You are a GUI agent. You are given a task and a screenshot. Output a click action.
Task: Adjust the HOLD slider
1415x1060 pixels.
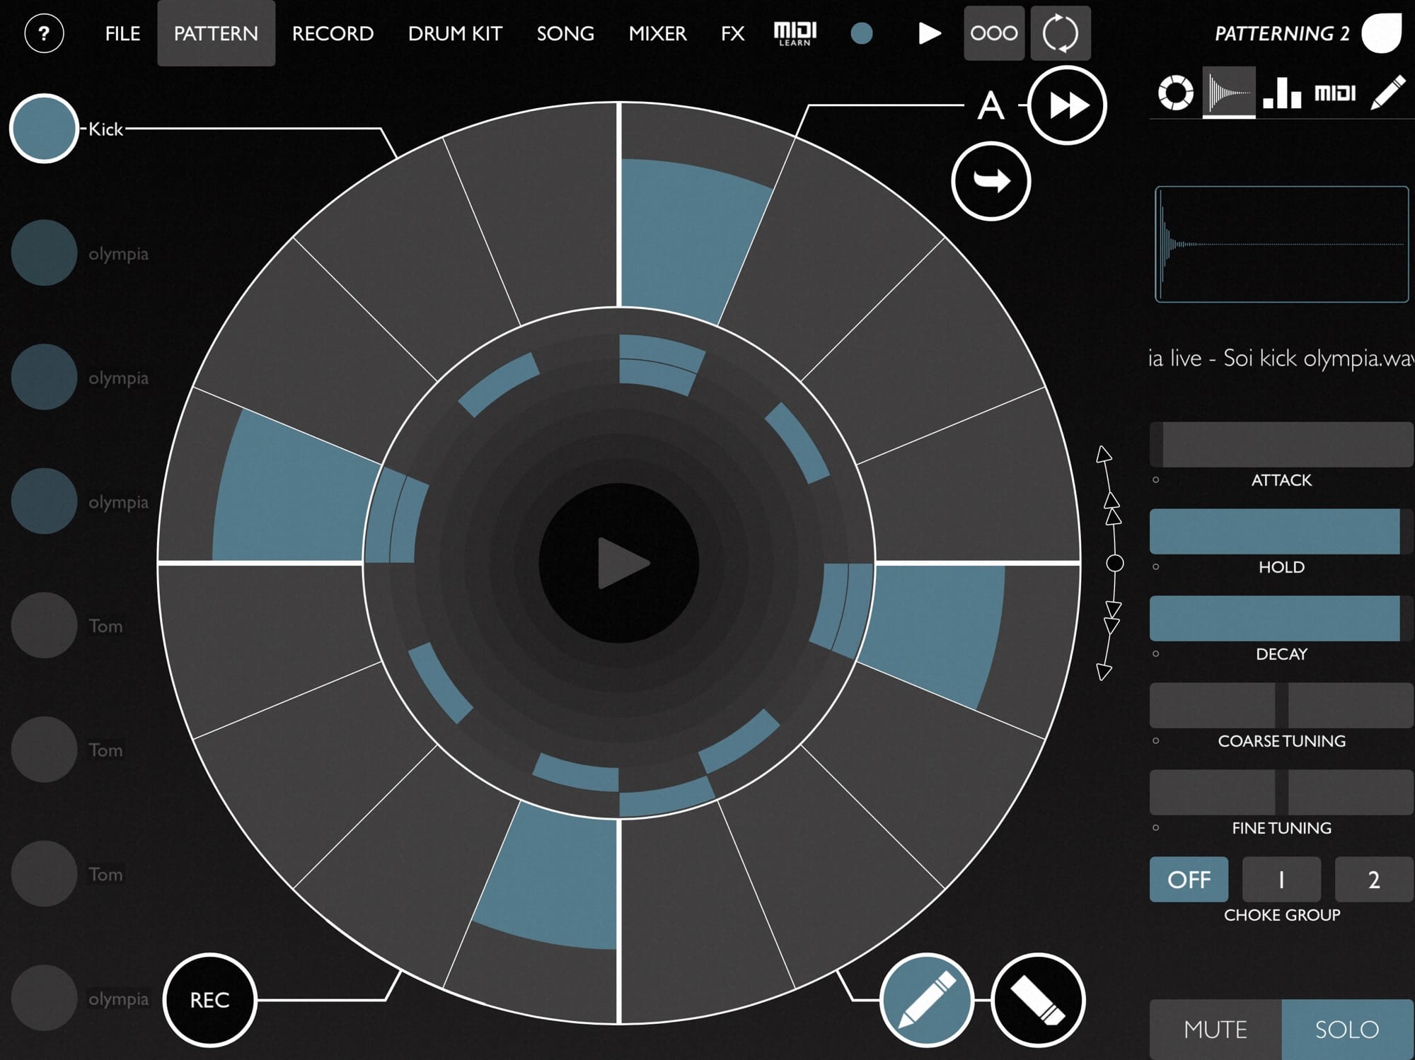click(1281, 532)
